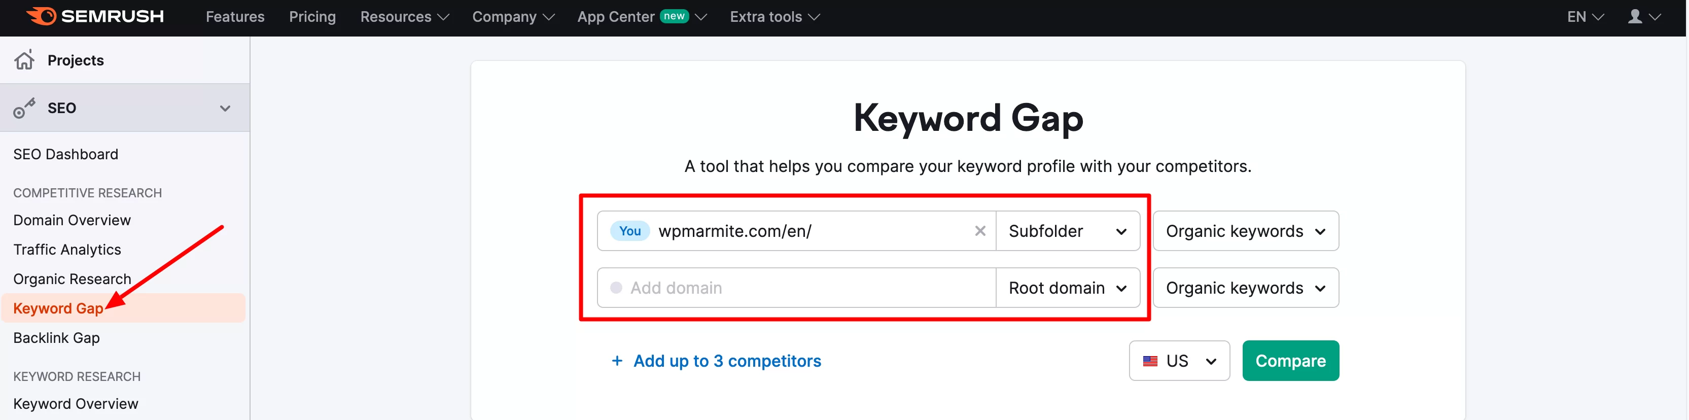Screen dimensions: 1689x420
Task: Go to Projects in the sidebar
Action: pos(76,60)
